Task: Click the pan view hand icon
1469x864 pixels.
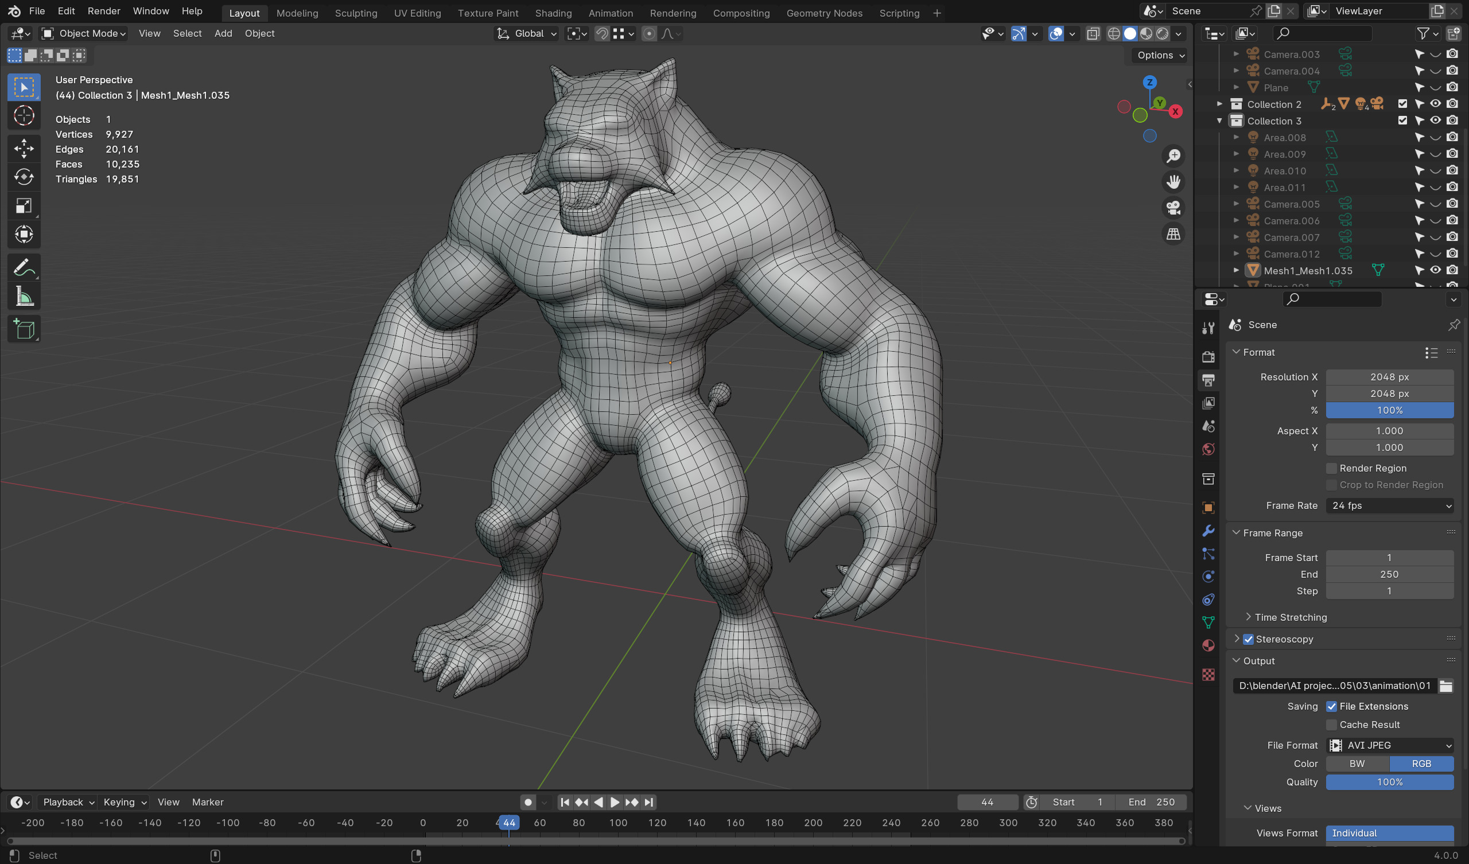Action: pos(1173,182)
